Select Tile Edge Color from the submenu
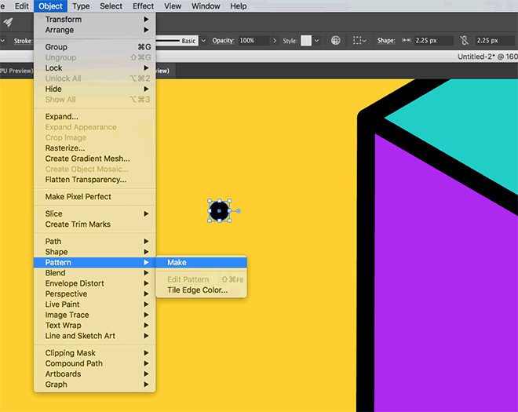The width and height of the screenshot is (518, 412). click(197, 290)
